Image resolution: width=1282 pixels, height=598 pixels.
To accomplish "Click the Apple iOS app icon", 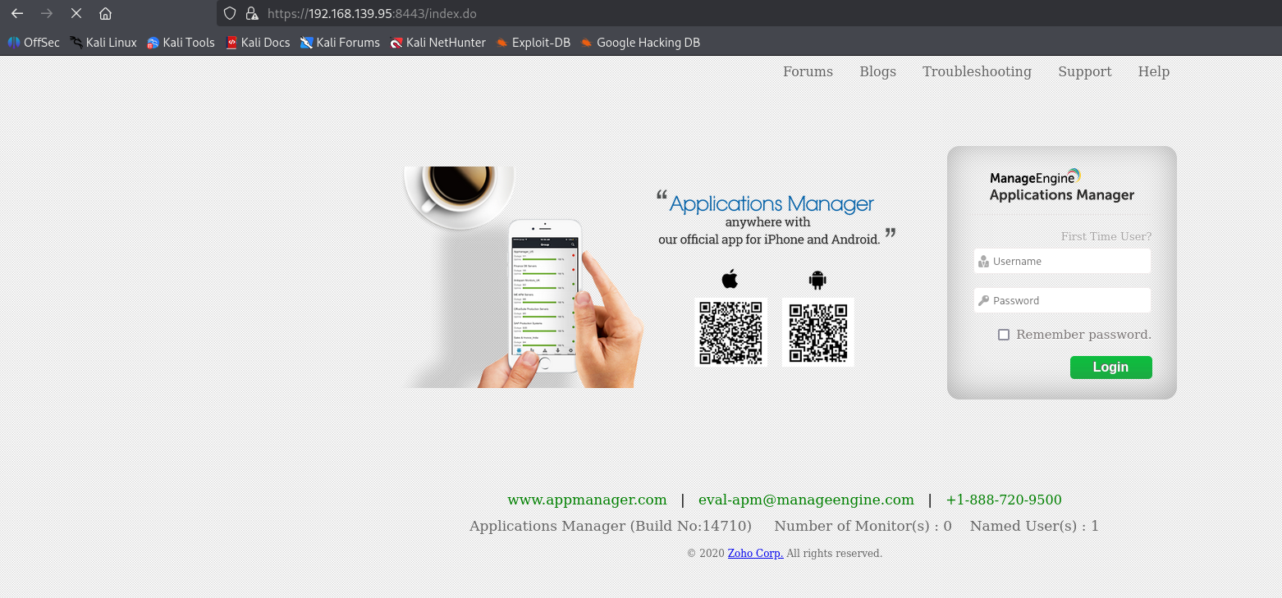I will [730, 279].
